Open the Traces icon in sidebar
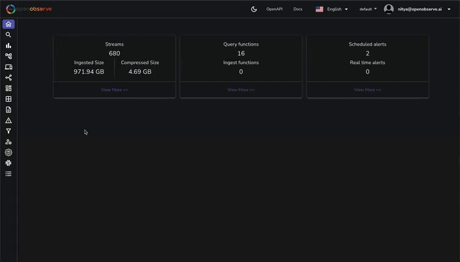The image size is (460, 262). pyautogui.click(x=9, y=56)
